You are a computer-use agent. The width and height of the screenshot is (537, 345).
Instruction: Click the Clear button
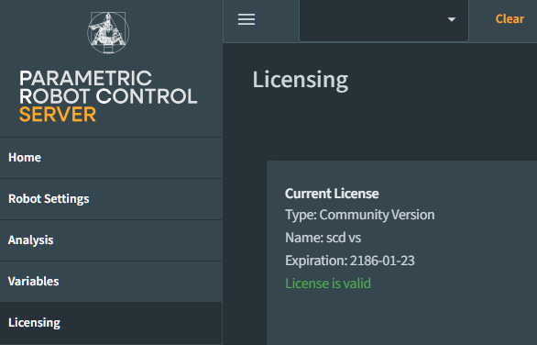coord(510,19)
